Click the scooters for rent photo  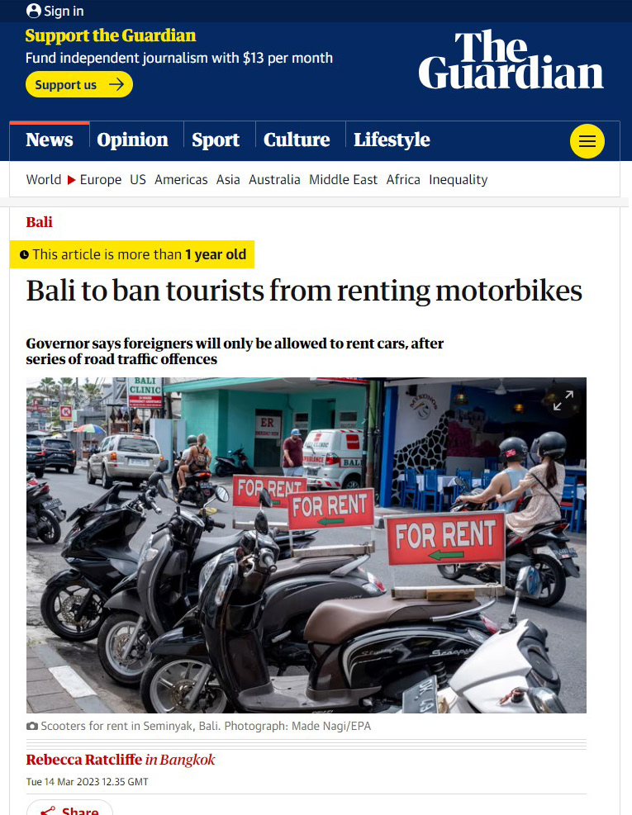point(306,545)
